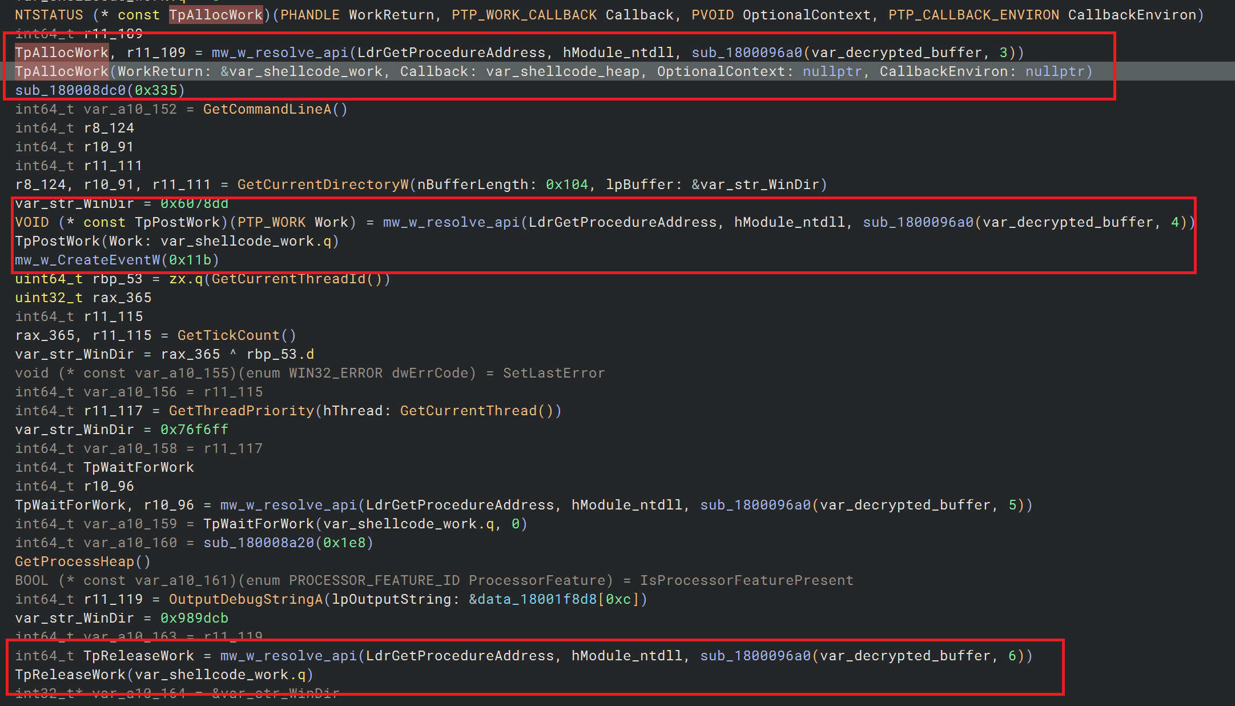Image resolution: width=1235 pixels, height=706 pixels.
Task: Select the int64_t r8_124 declaration
Action: (75, 128)
